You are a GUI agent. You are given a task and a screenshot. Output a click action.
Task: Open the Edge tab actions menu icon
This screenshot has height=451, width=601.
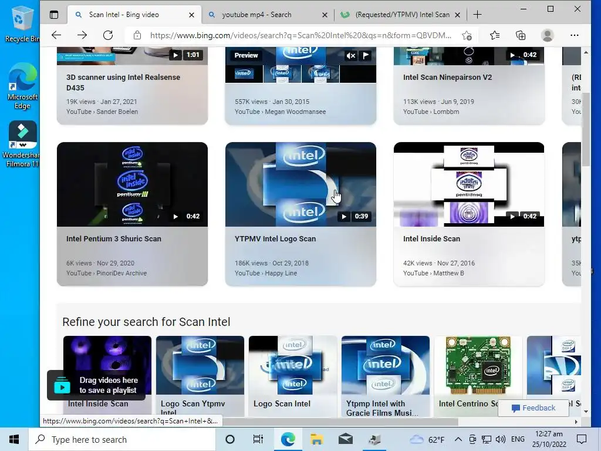(54, 15)
